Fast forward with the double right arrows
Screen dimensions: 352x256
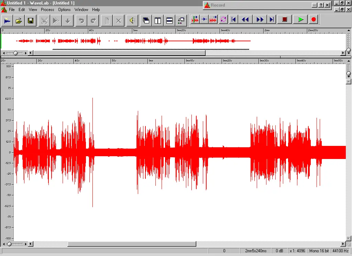tap(260, 20)
